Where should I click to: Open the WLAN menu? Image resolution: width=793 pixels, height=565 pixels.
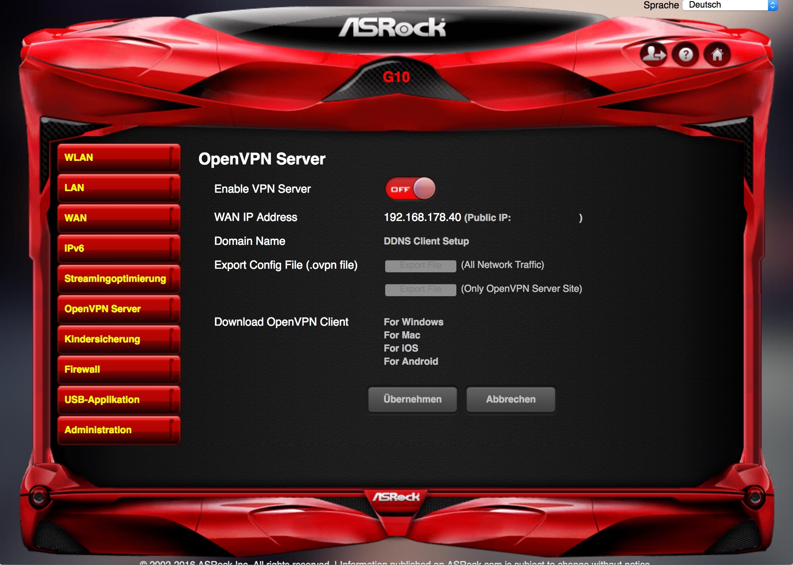click(119, 158)
